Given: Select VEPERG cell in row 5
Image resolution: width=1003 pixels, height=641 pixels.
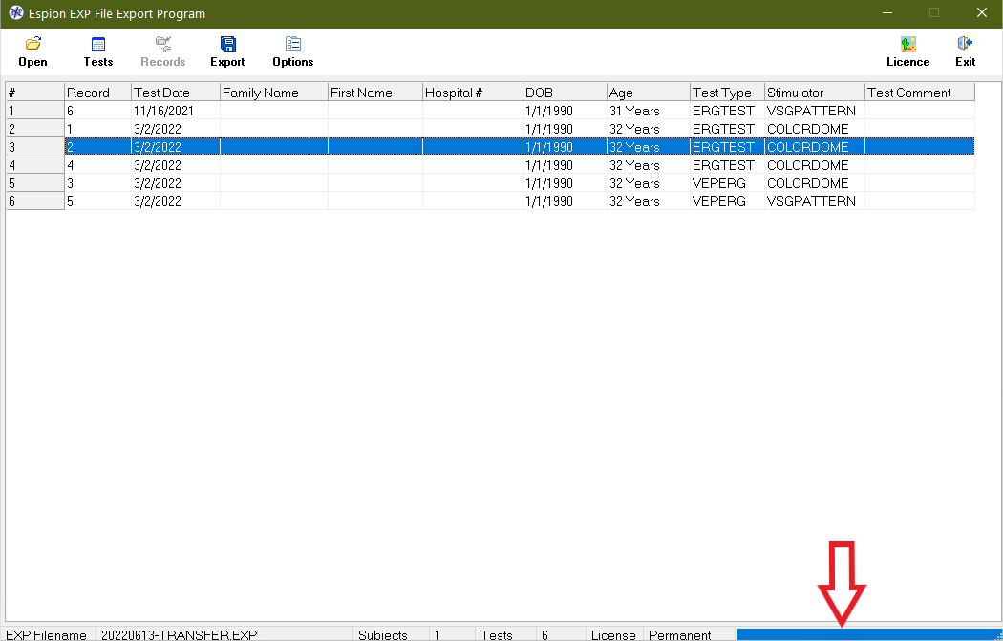Looking at the screenshot, I should [x=727, y=183].
